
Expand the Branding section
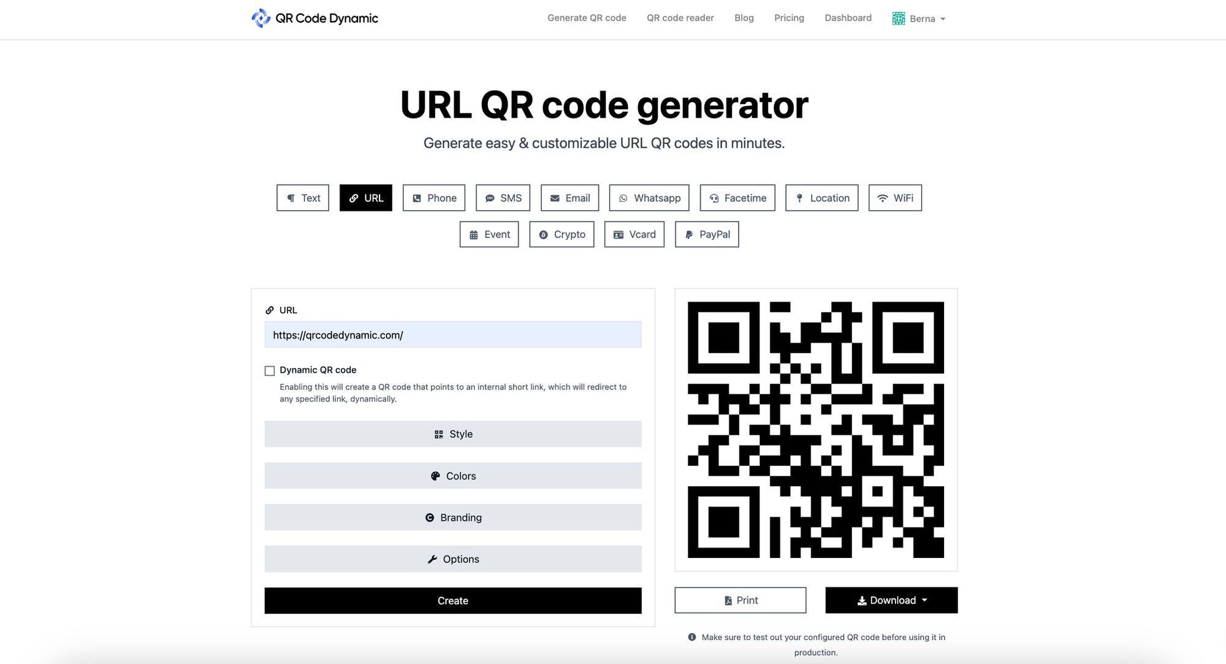click(x=453, y=517)
